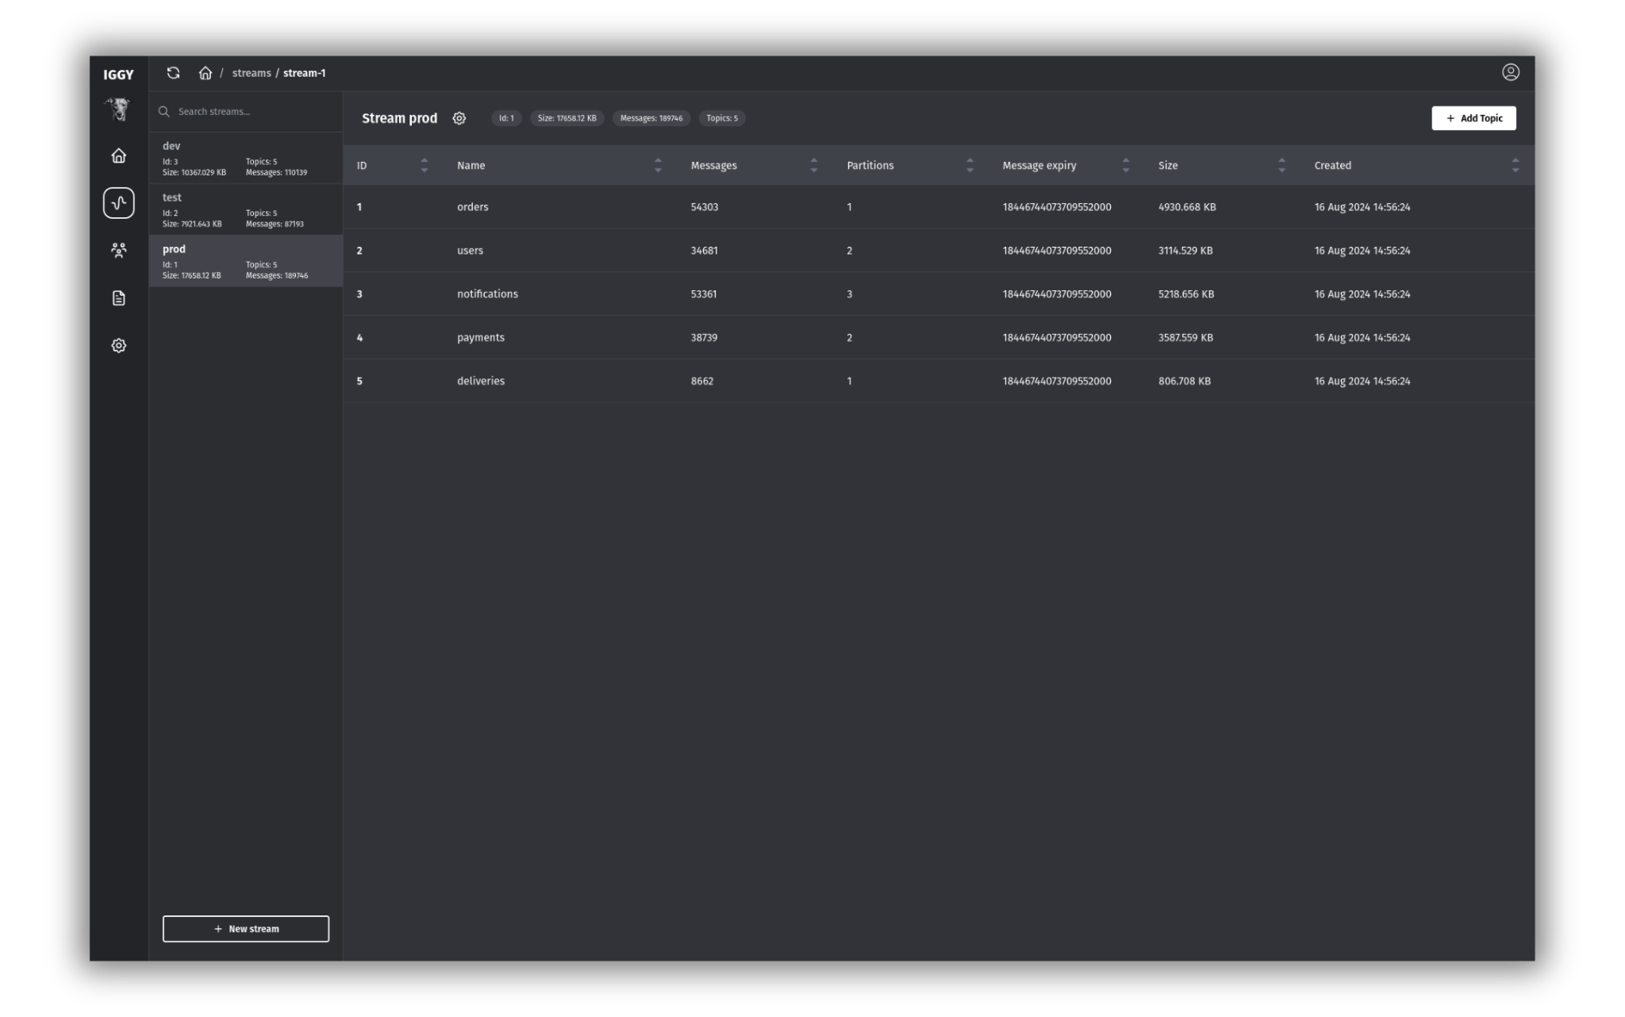Open the Logs document icon in the sidebar
The width and height of the screenshot is (1625, 1017).
pos(119,298)
